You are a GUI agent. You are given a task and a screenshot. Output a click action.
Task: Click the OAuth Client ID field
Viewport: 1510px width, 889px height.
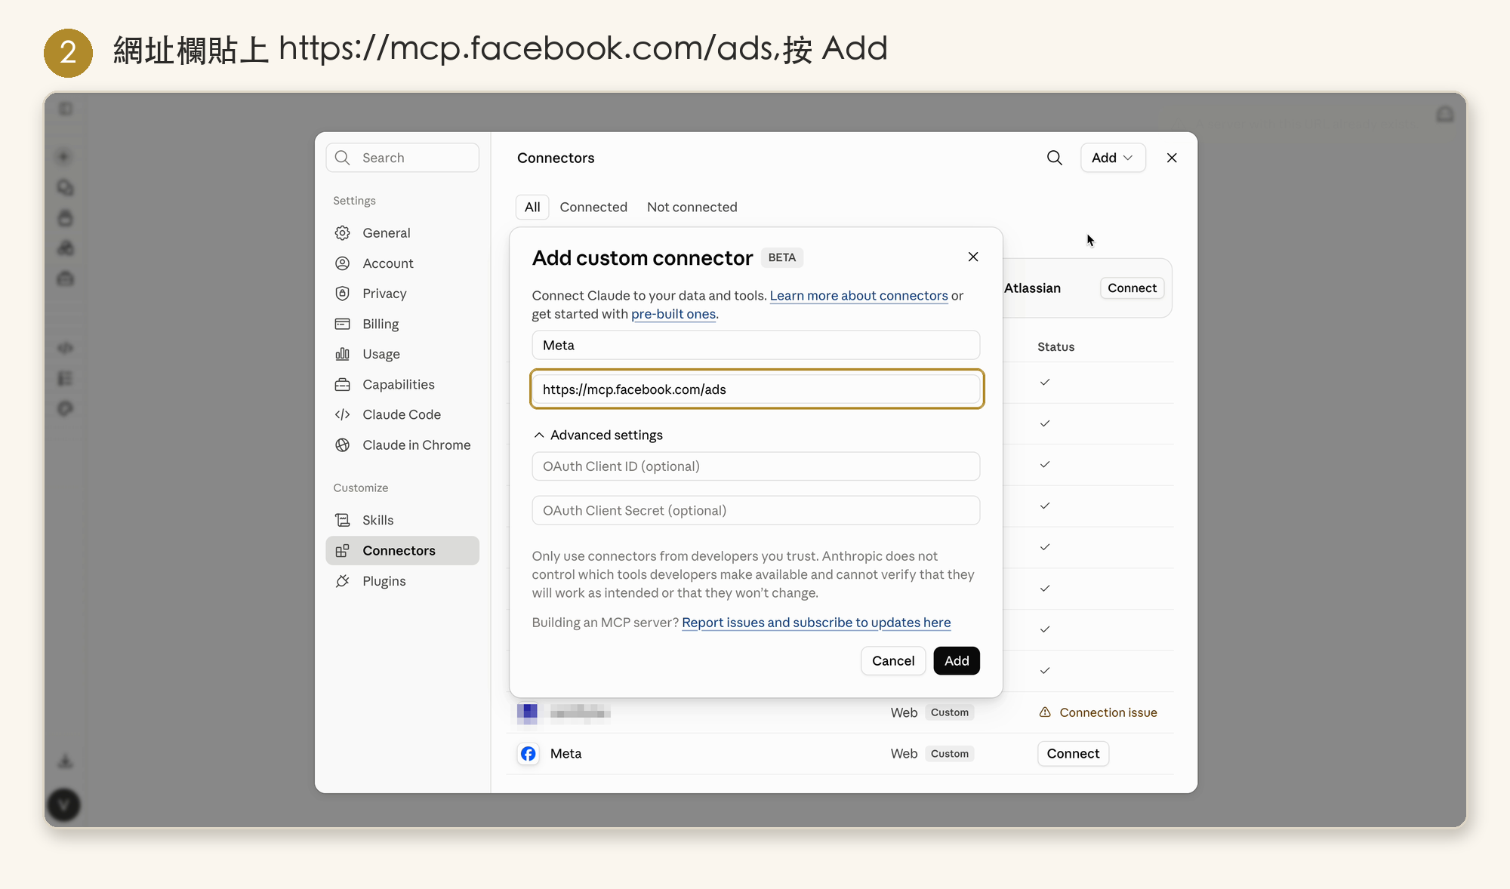(756, 466)
